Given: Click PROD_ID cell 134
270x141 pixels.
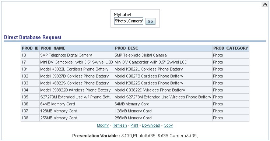Looking at the screenshot, I should coord(30,90).
